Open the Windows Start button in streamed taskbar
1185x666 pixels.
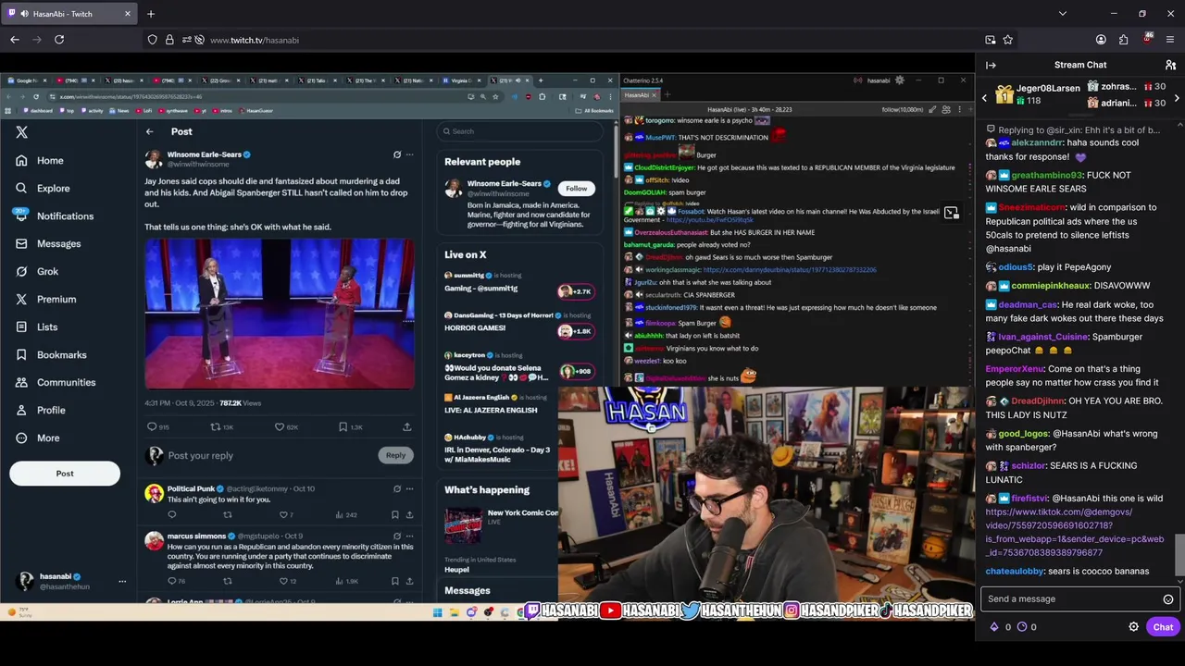(437, 612)
